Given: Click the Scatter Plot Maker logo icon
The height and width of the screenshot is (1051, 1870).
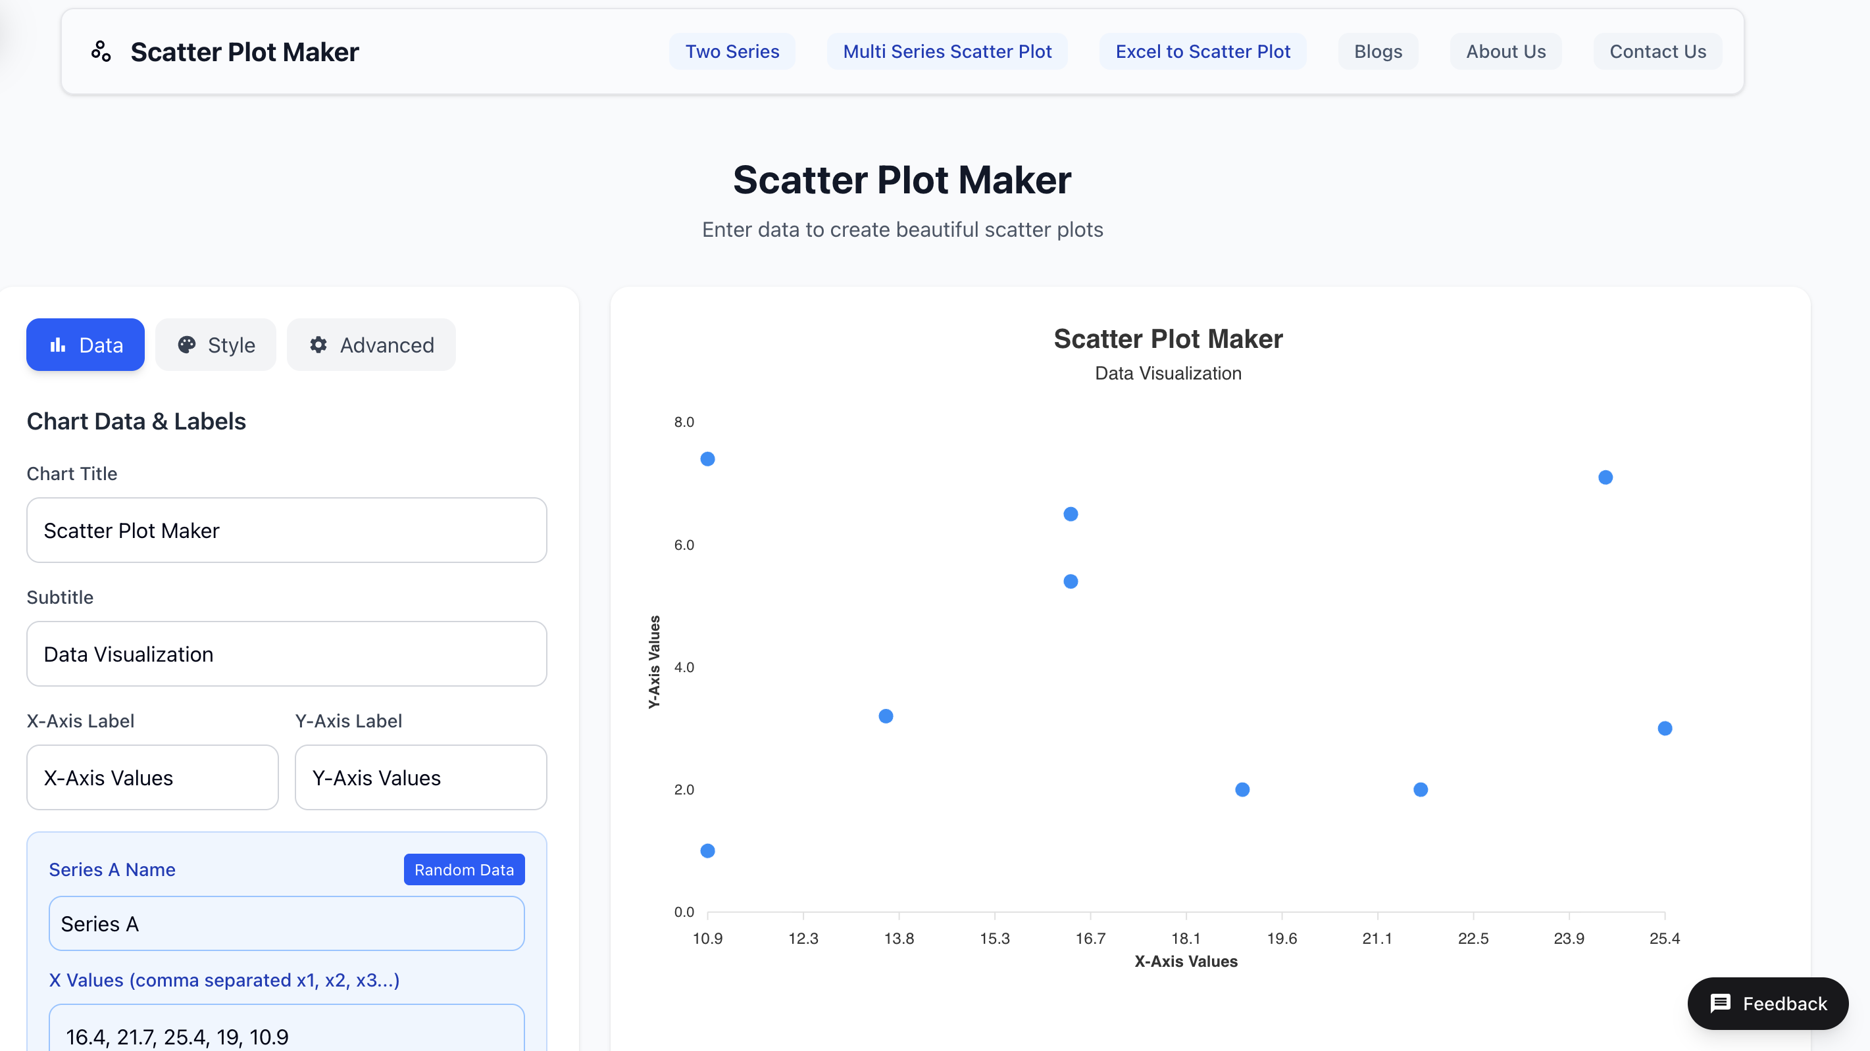Looking at the screenshot, I should coord(101,51).
